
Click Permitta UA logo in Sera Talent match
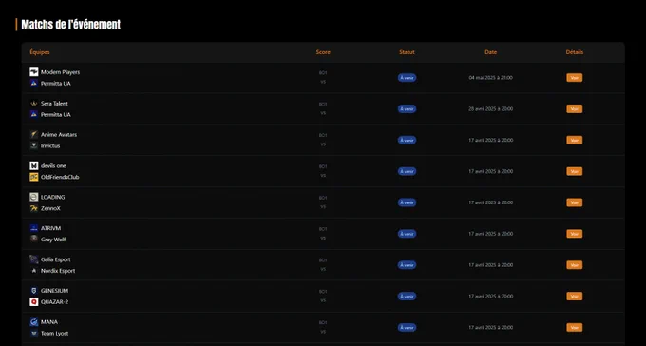[x=34, y=115]
